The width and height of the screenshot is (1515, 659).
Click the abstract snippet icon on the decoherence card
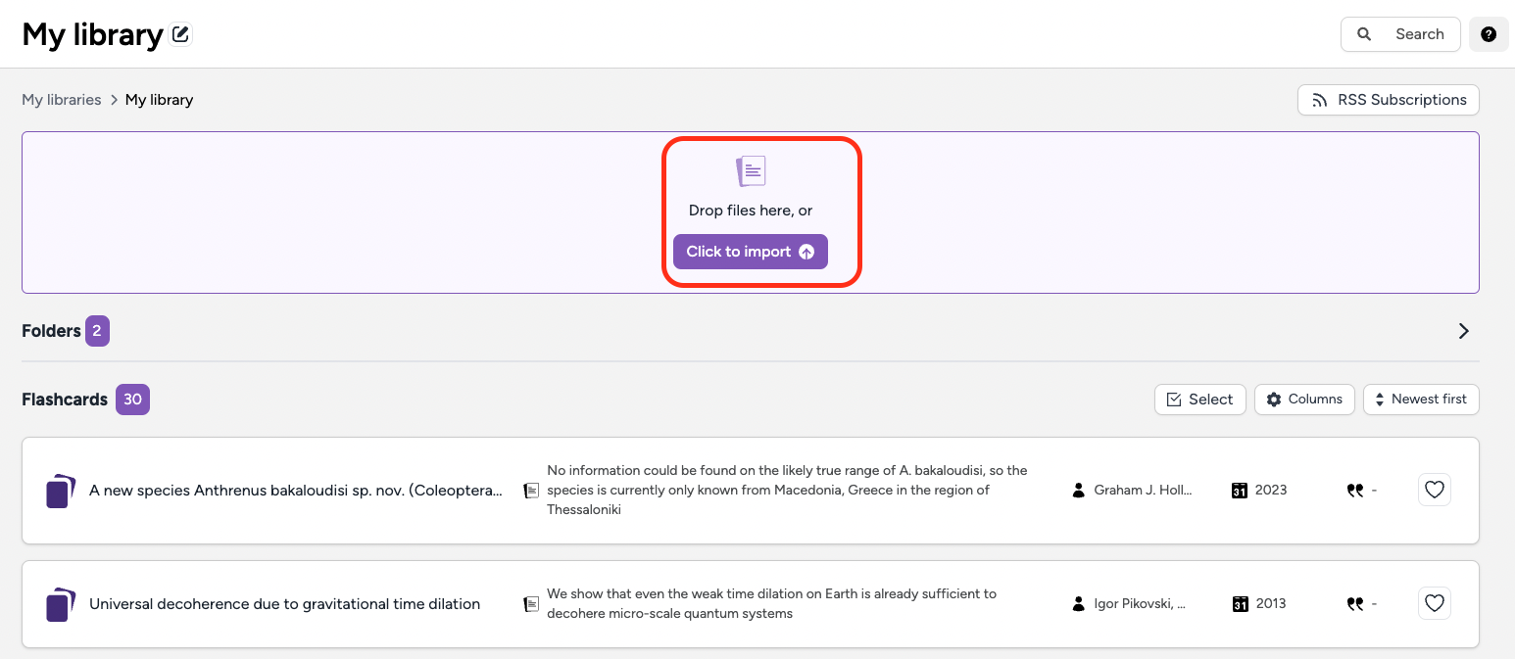530,603
